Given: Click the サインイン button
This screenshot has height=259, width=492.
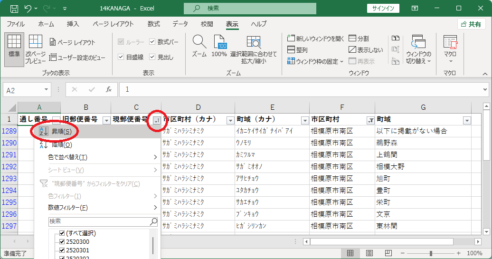Looking at the screenshot, I should tap(383, 9).
